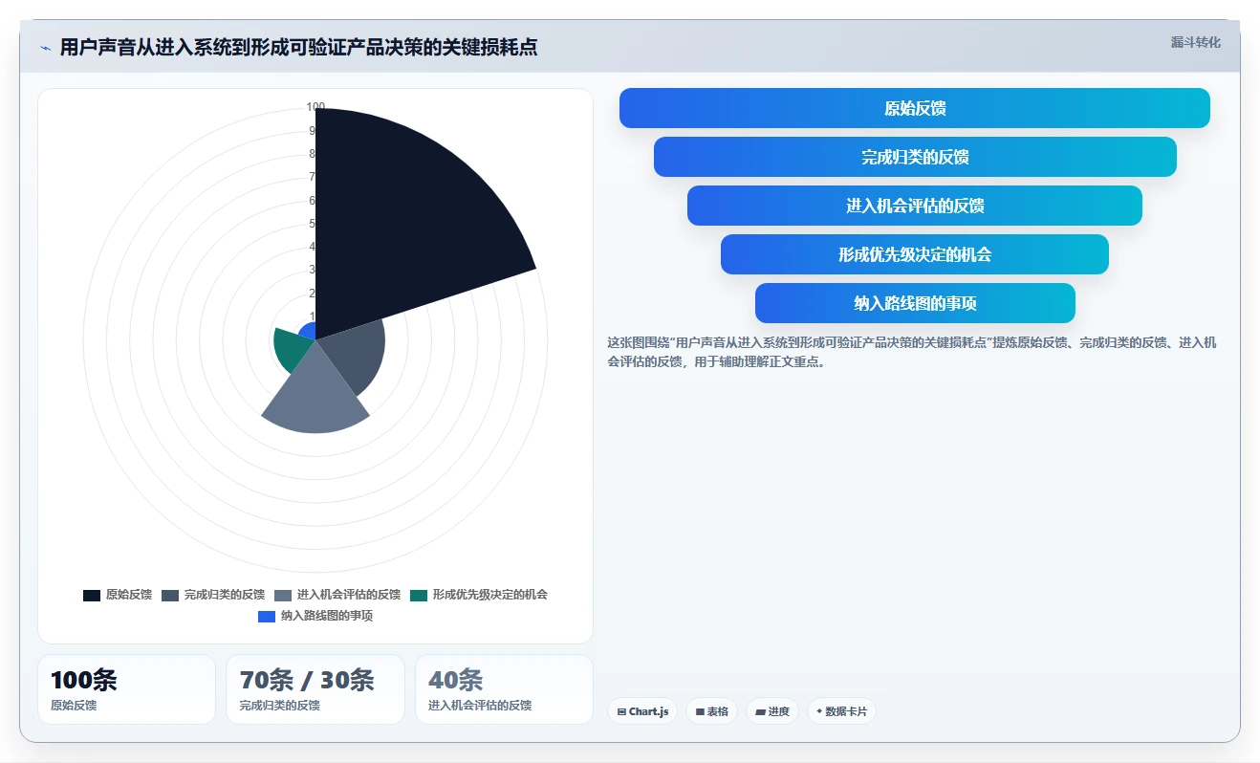
Task: Click the axis label 100 on chart
Action: click(315, 107)
